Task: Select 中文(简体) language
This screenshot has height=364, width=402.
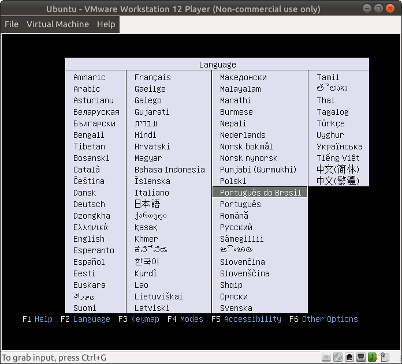Action: (338, 170)
